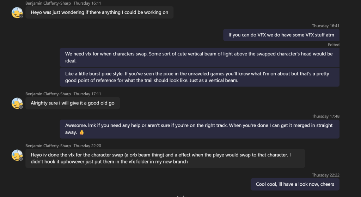Select the 'Heyo was just wondering' message bubble

(99, 12)
